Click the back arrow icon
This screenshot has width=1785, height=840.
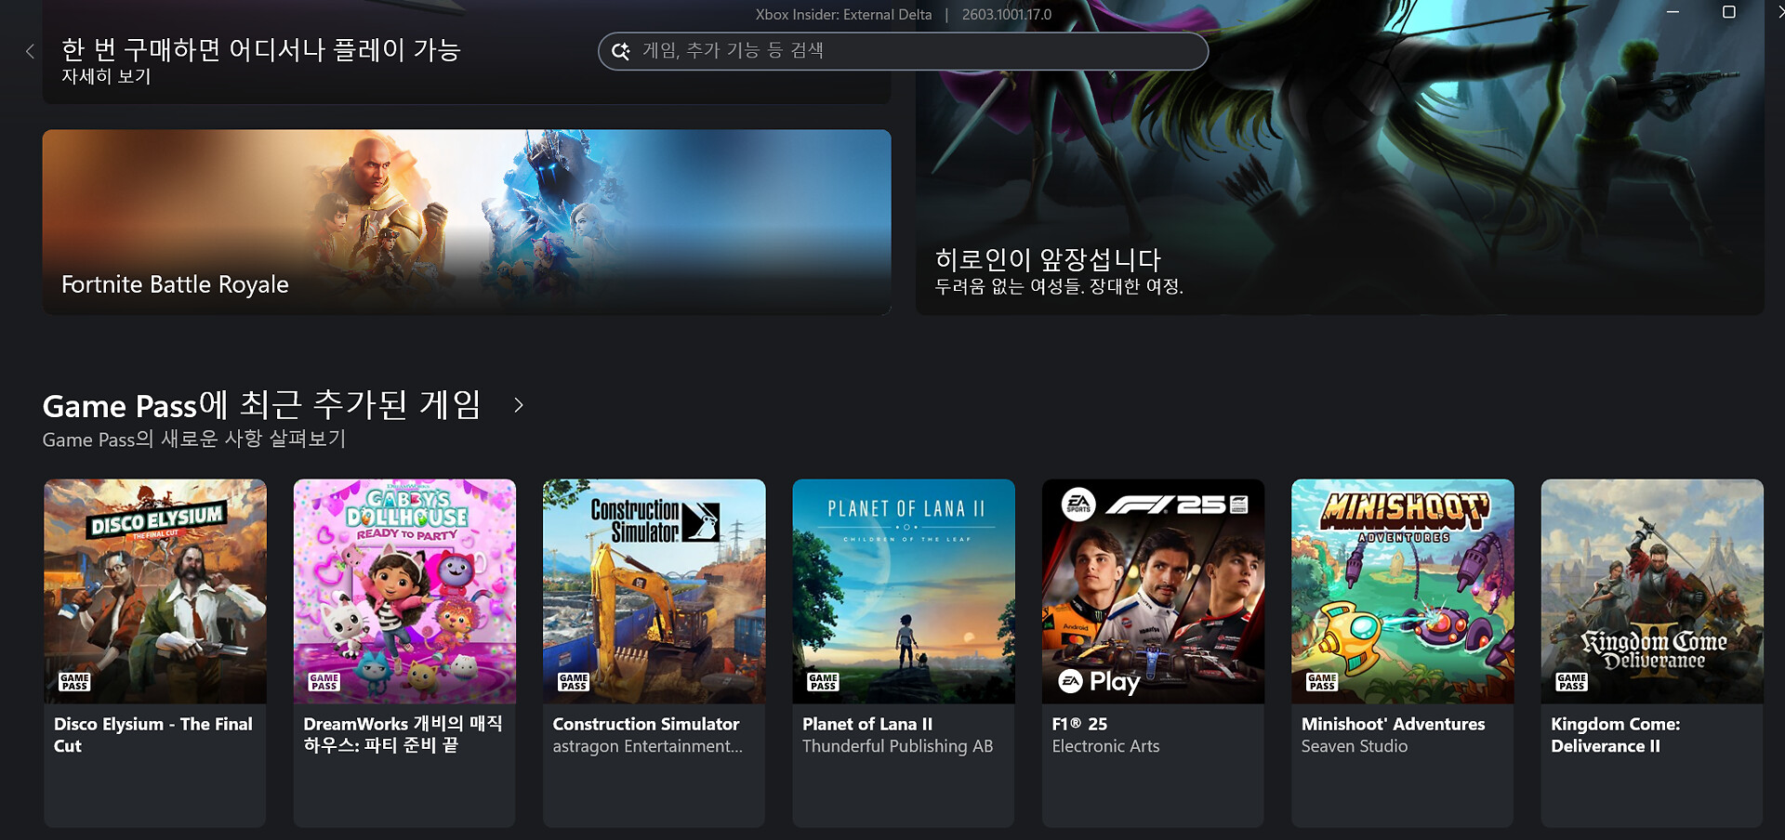point(30,51)
